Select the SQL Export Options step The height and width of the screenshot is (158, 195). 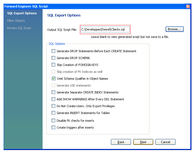click(x=22, y=13)
